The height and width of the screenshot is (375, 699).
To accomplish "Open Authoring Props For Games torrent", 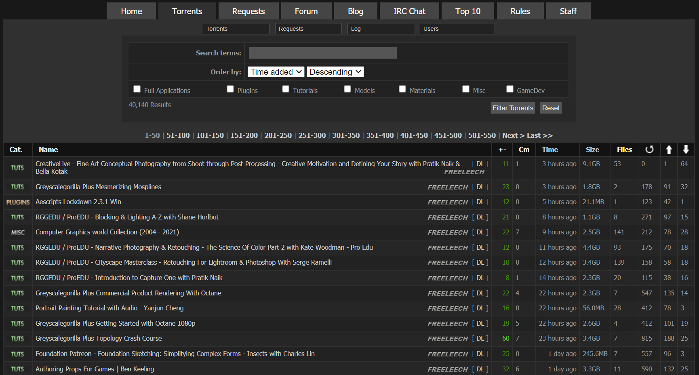I will click(95, 369).
